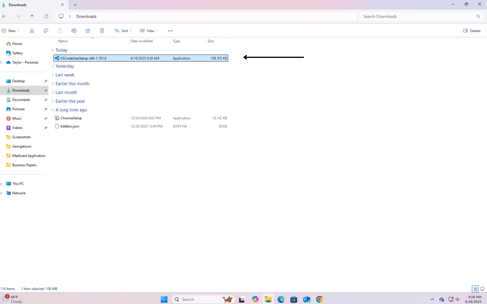
Task: Click the Forward navigation arrow
Action: point(18,16)
